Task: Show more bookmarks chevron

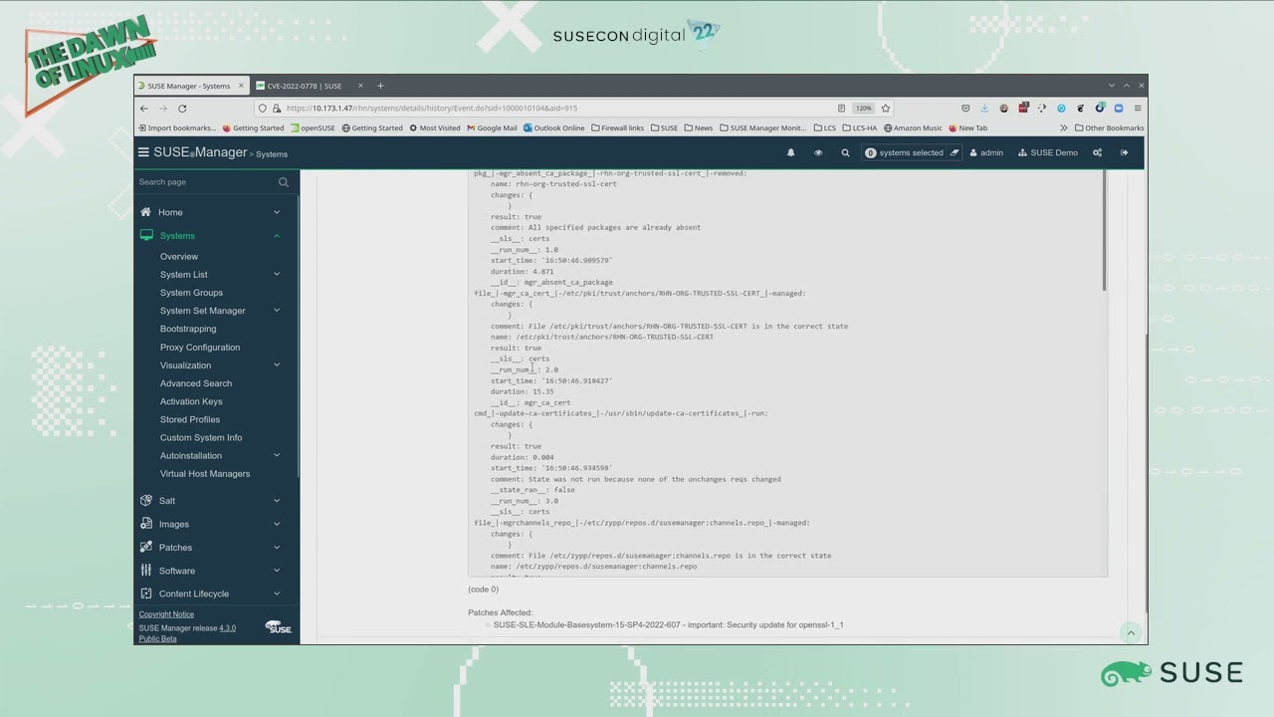Action: (x=1064, y=127)
